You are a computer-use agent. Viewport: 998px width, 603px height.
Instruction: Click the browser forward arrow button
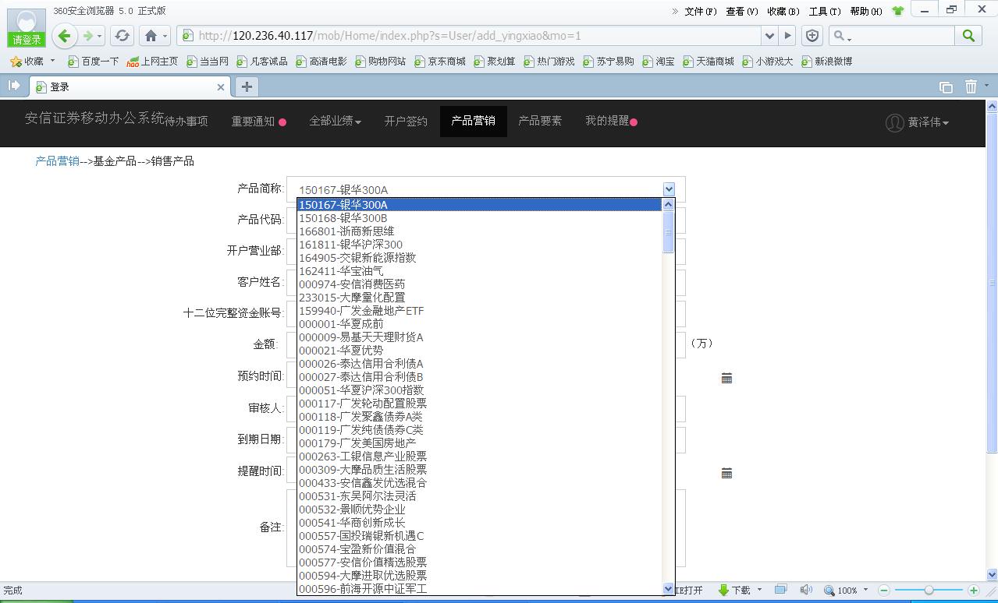click(x=87, y=36)
